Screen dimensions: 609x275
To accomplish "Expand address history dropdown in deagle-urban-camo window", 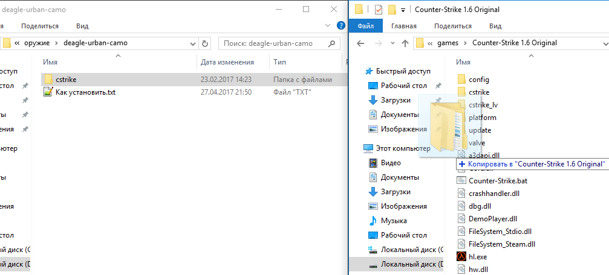I will coord(193,43).
